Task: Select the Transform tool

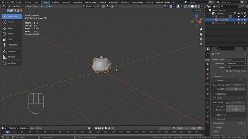Action: point(12,45)
